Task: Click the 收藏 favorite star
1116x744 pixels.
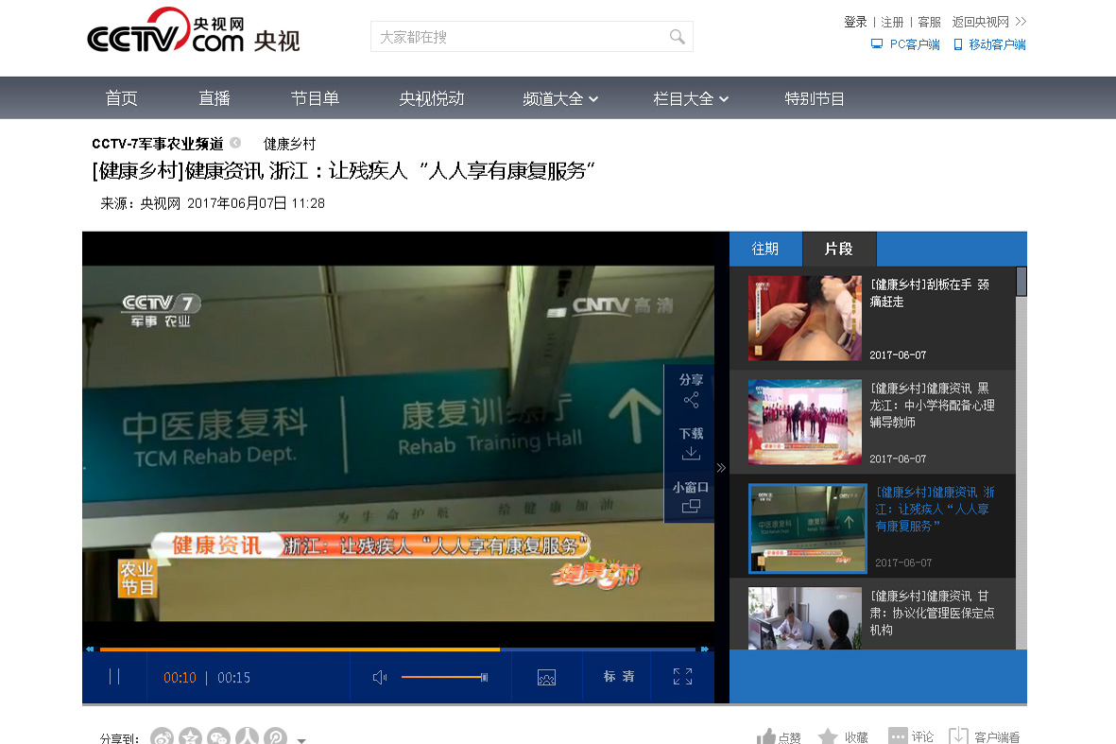Action: (x=844, y=736)
